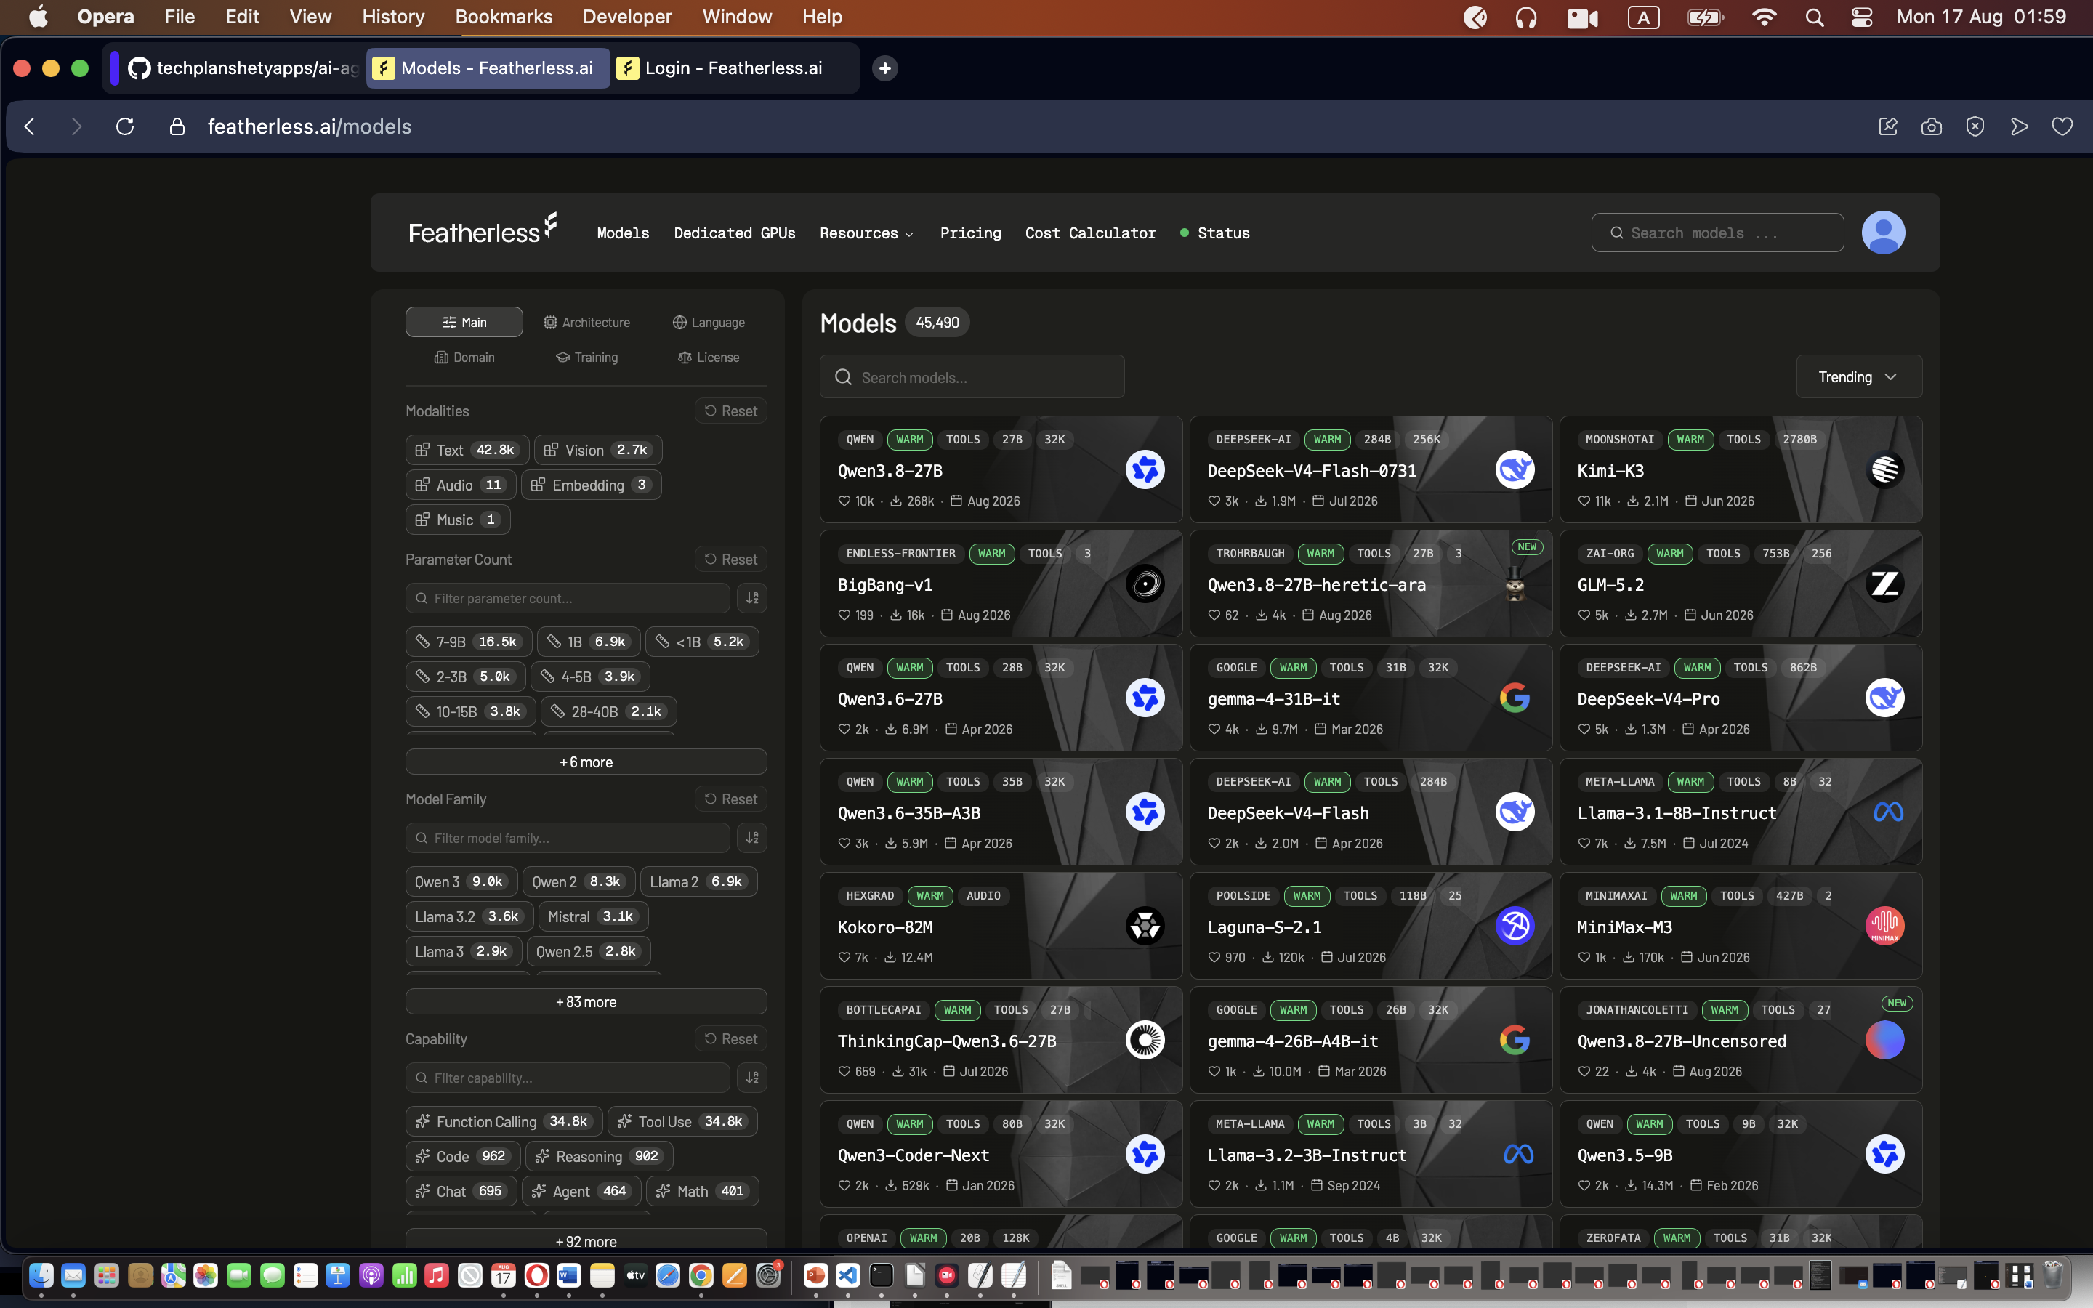The height and width of the screenshot is (1308, 2093).
Task: Click the Filter parameter count input
Action: (568, 598)
